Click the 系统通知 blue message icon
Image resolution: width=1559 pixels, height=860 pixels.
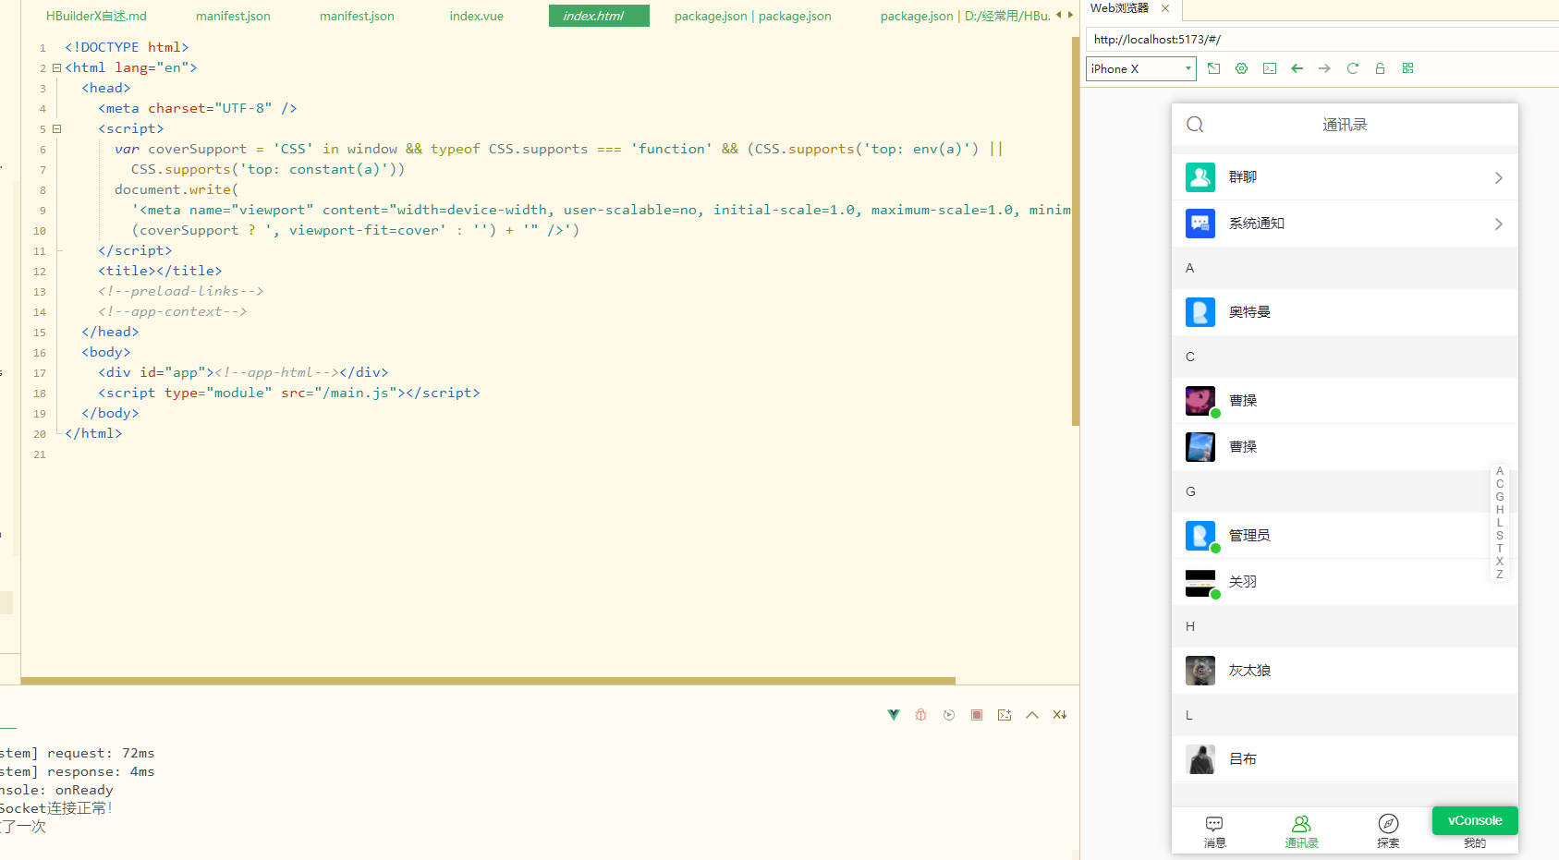(1200, 224)
